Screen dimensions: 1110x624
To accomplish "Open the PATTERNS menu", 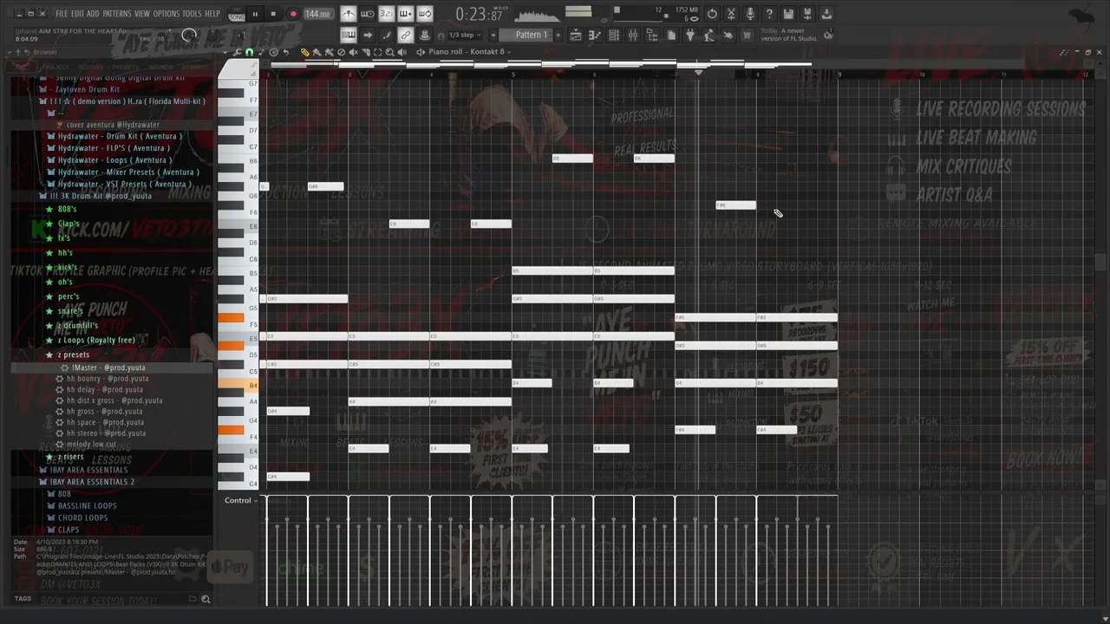I will 117,14.
